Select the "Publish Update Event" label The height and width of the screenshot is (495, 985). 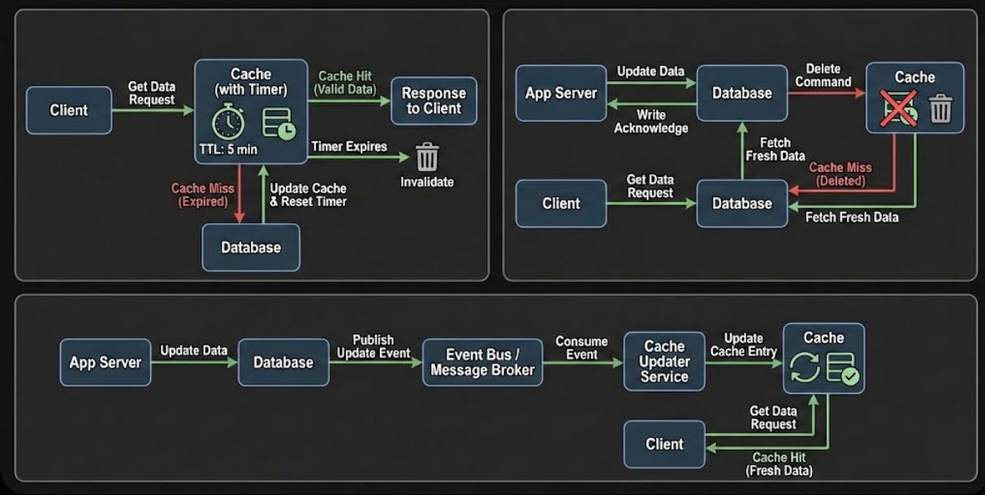pyautogui.click(x=374, y=346)
